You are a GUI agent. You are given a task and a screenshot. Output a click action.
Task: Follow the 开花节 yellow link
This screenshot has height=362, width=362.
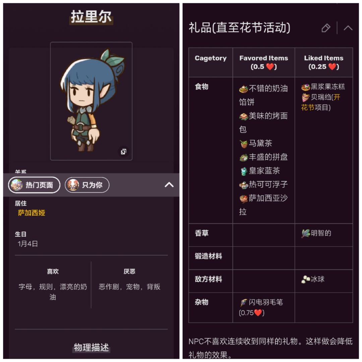click(320, 102)
